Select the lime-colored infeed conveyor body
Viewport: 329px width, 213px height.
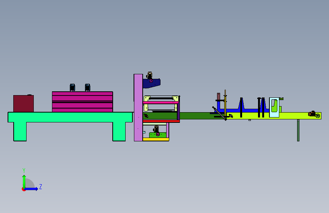point(275,116)
